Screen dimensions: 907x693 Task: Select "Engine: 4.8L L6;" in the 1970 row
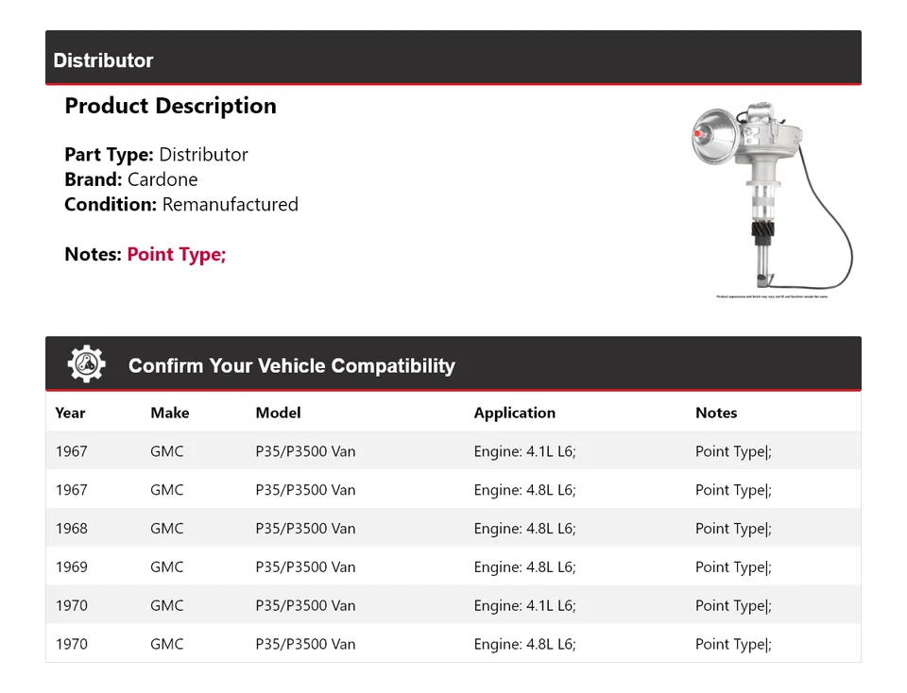(x=524, y=644)
